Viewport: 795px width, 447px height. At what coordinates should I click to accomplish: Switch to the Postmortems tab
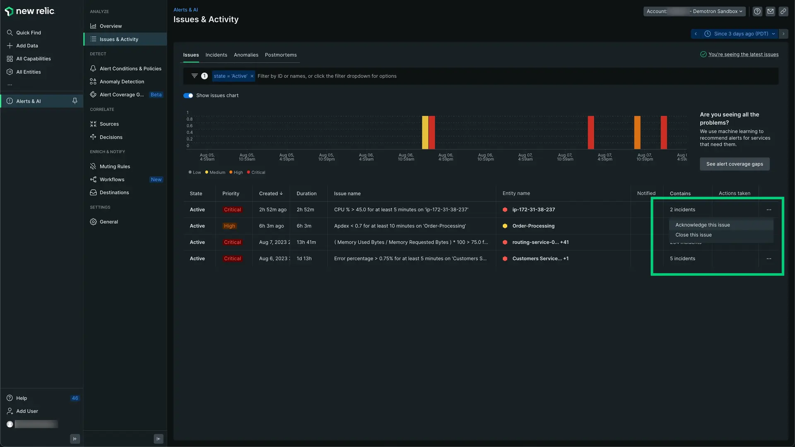click(x=281, y=55)
